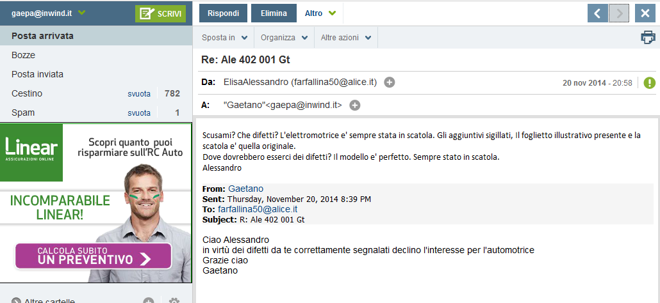Print this email with the printer icon
Image resolution: width=660 pixels, height=303 pixels.
(648, 38)
